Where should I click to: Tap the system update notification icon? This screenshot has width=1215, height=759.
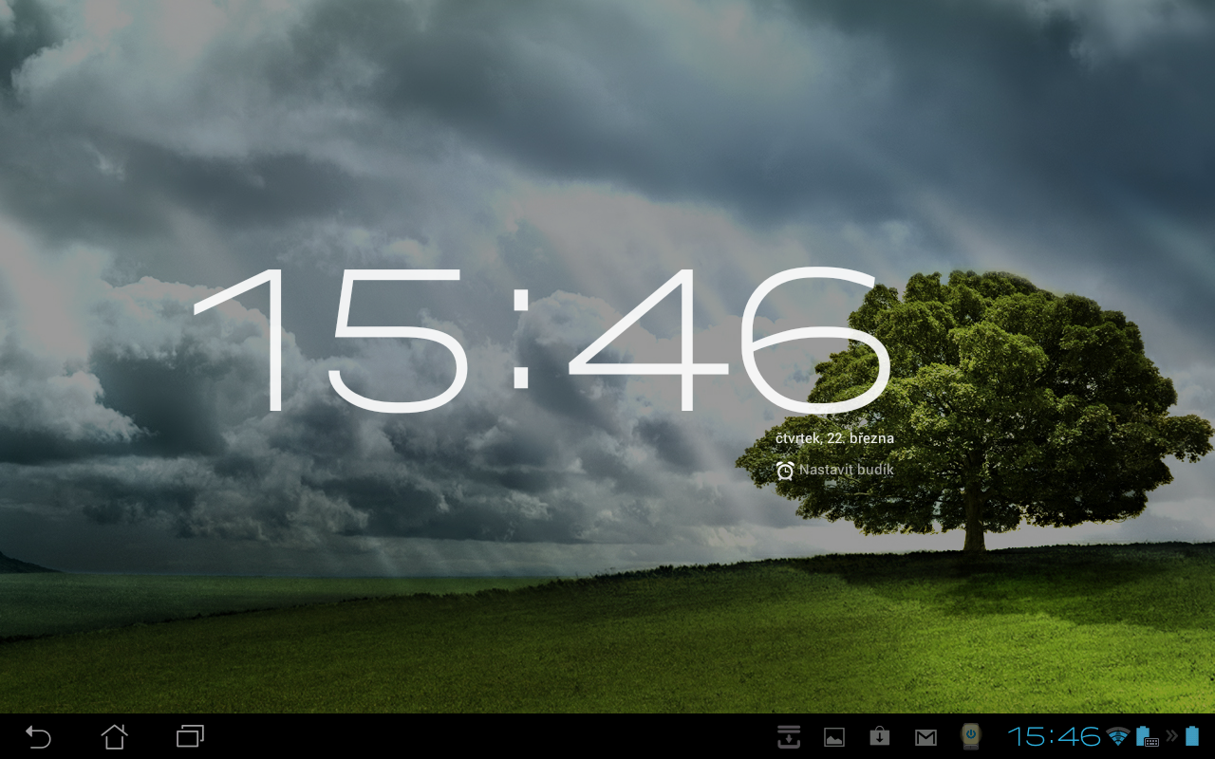tap(879, 736)
